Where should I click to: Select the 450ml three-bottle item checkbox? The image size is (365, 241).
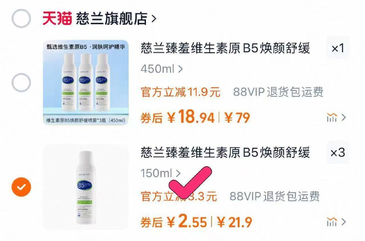[21, 83]
